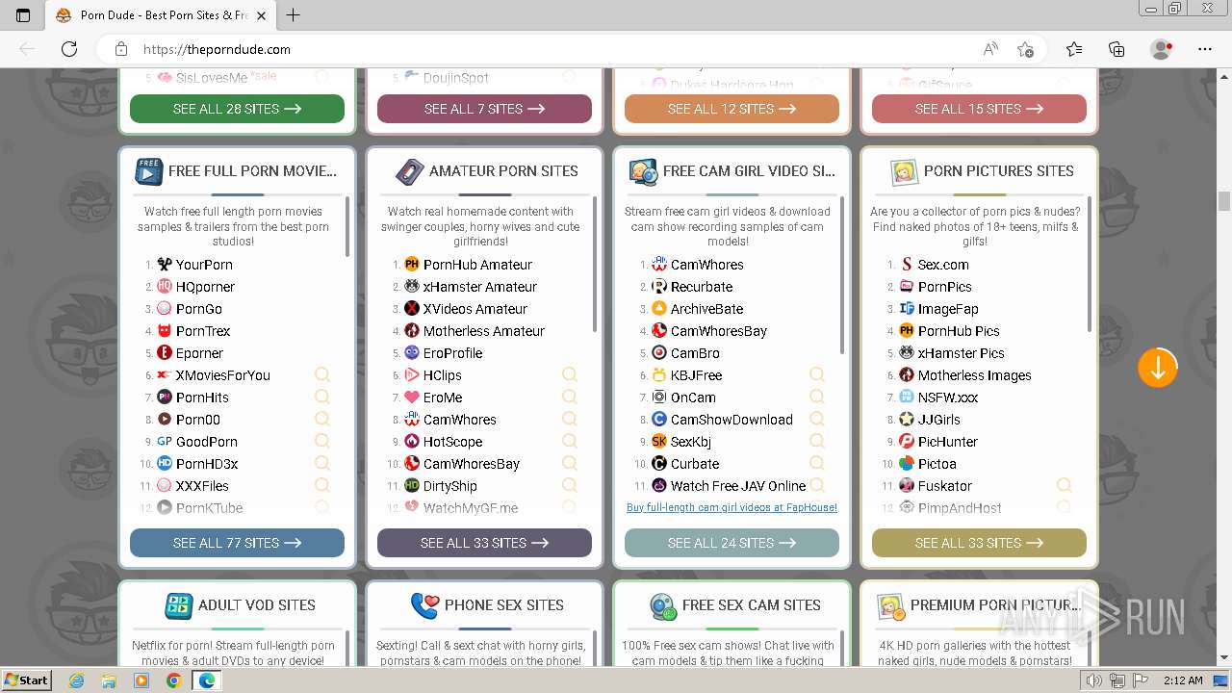The image size is (1232, 693).
Task: Open Settings and more menu
Action: click(1205, 49)
